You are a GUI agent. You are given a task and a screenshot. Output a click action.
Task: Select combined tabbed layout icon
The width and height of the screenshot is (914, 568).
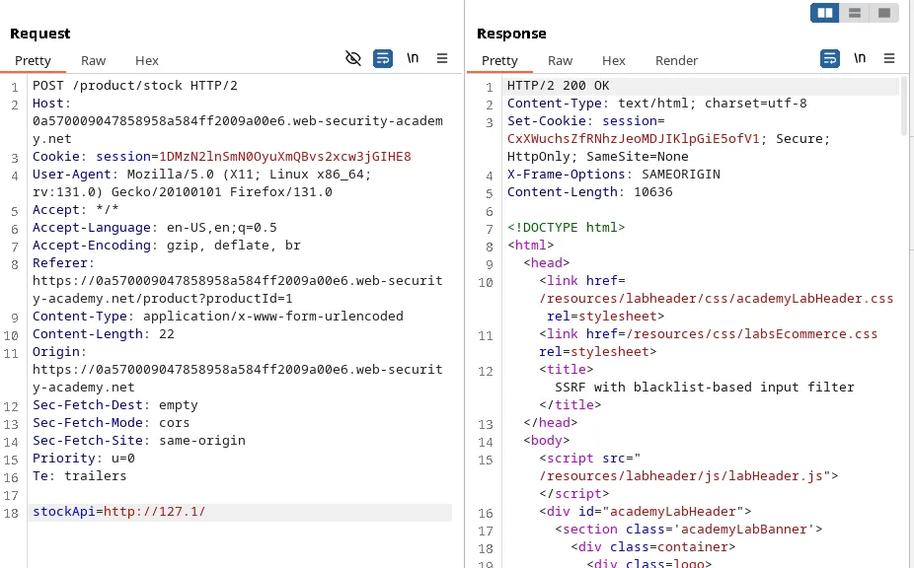tap(884, 13)
